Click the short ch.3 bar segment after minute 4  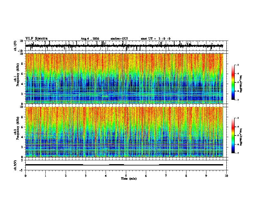click(x=117, y=165)
